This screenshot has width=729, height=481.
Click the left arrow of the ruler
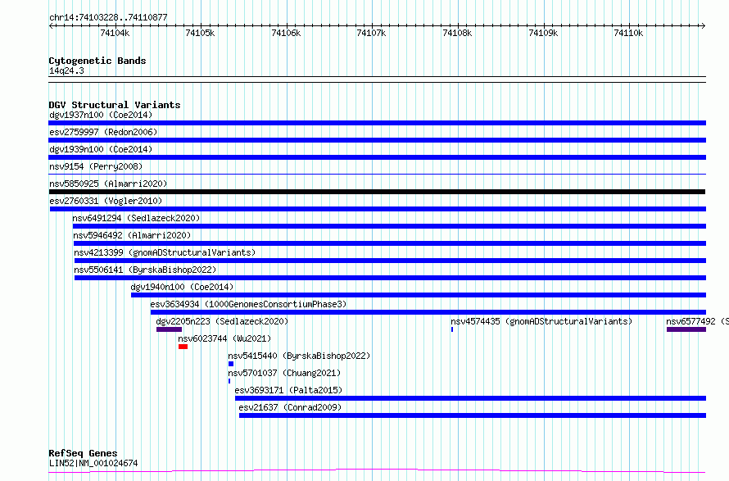point(51,25)
